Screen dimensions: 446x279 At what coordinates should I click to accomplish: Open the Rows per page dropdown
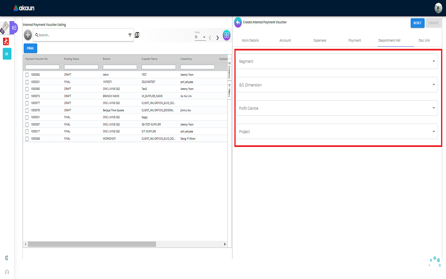tap(200, 37)
